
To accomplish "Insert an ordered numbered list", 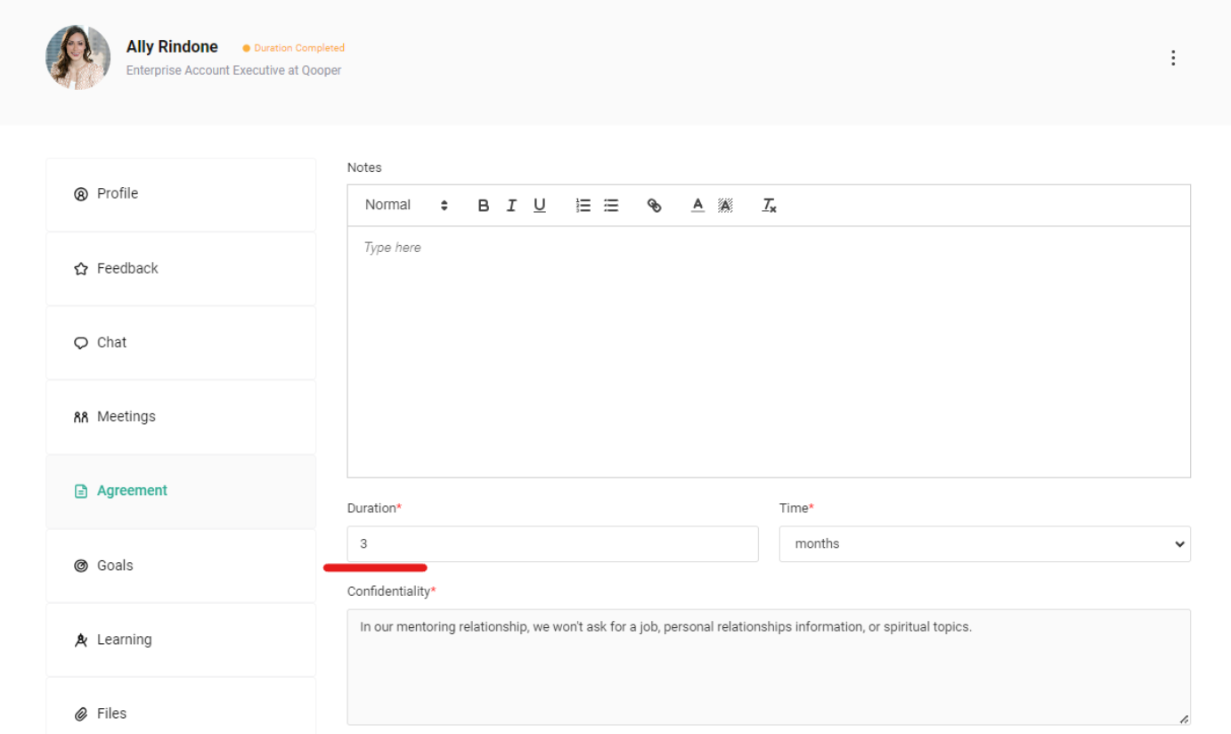I will [x=583, y=206].
